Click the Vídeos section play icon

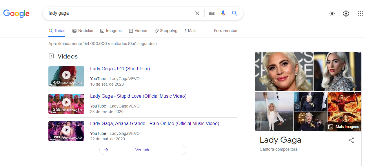pyautogui.click(x=51, y=56)
